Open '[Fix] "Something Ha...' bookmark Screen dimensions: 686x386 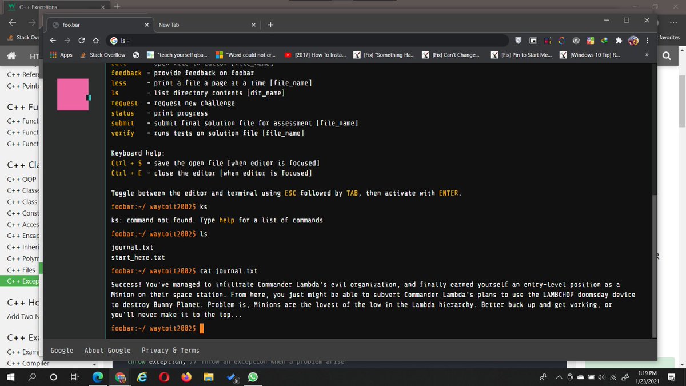click(384, 55)
